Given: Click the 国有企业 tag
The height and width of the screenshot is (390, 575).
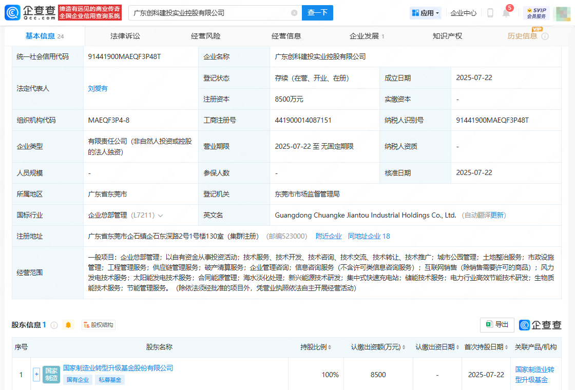Looking at the screenshot, I should (78, 380).
